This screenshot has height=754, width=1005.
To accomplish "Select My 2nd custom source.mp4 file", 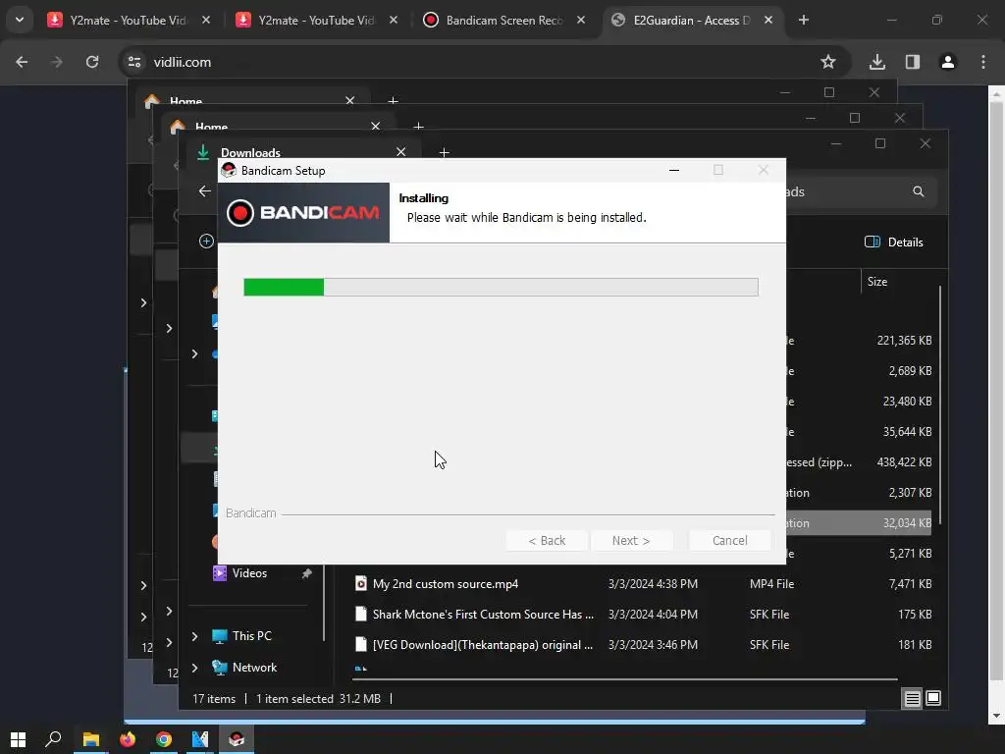I will tap(446, 584).
